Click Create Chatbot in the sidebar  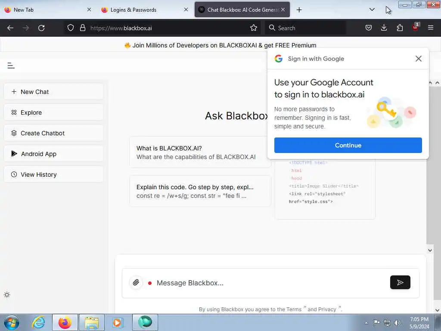pyautogui.click(x=54, y=133)
